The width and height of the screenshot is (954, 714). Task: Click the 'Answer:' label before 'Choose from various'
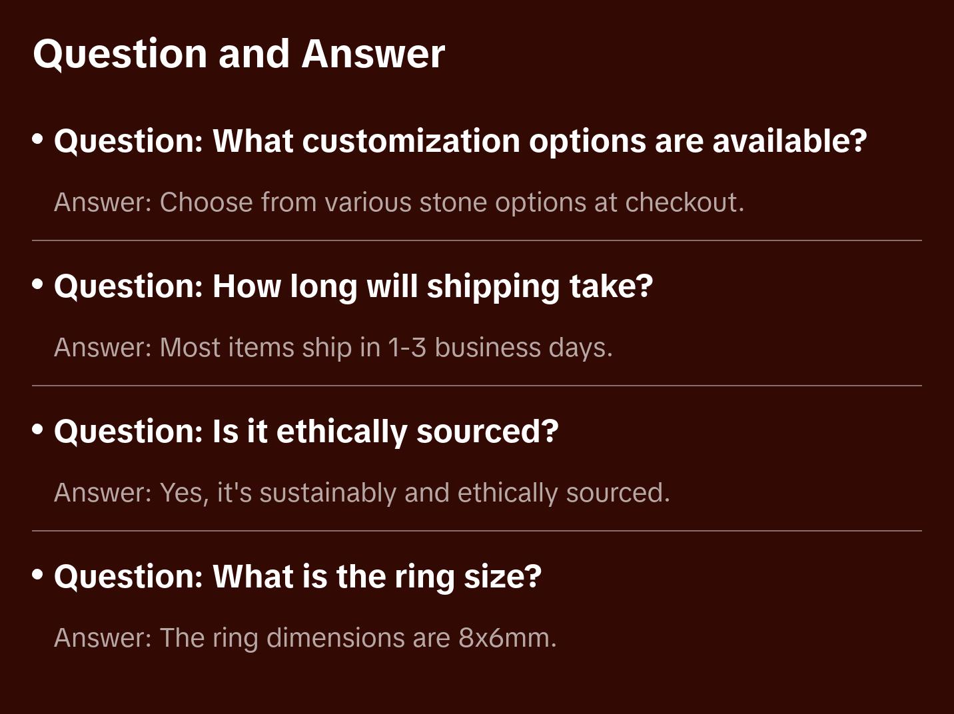coord(103,202)
